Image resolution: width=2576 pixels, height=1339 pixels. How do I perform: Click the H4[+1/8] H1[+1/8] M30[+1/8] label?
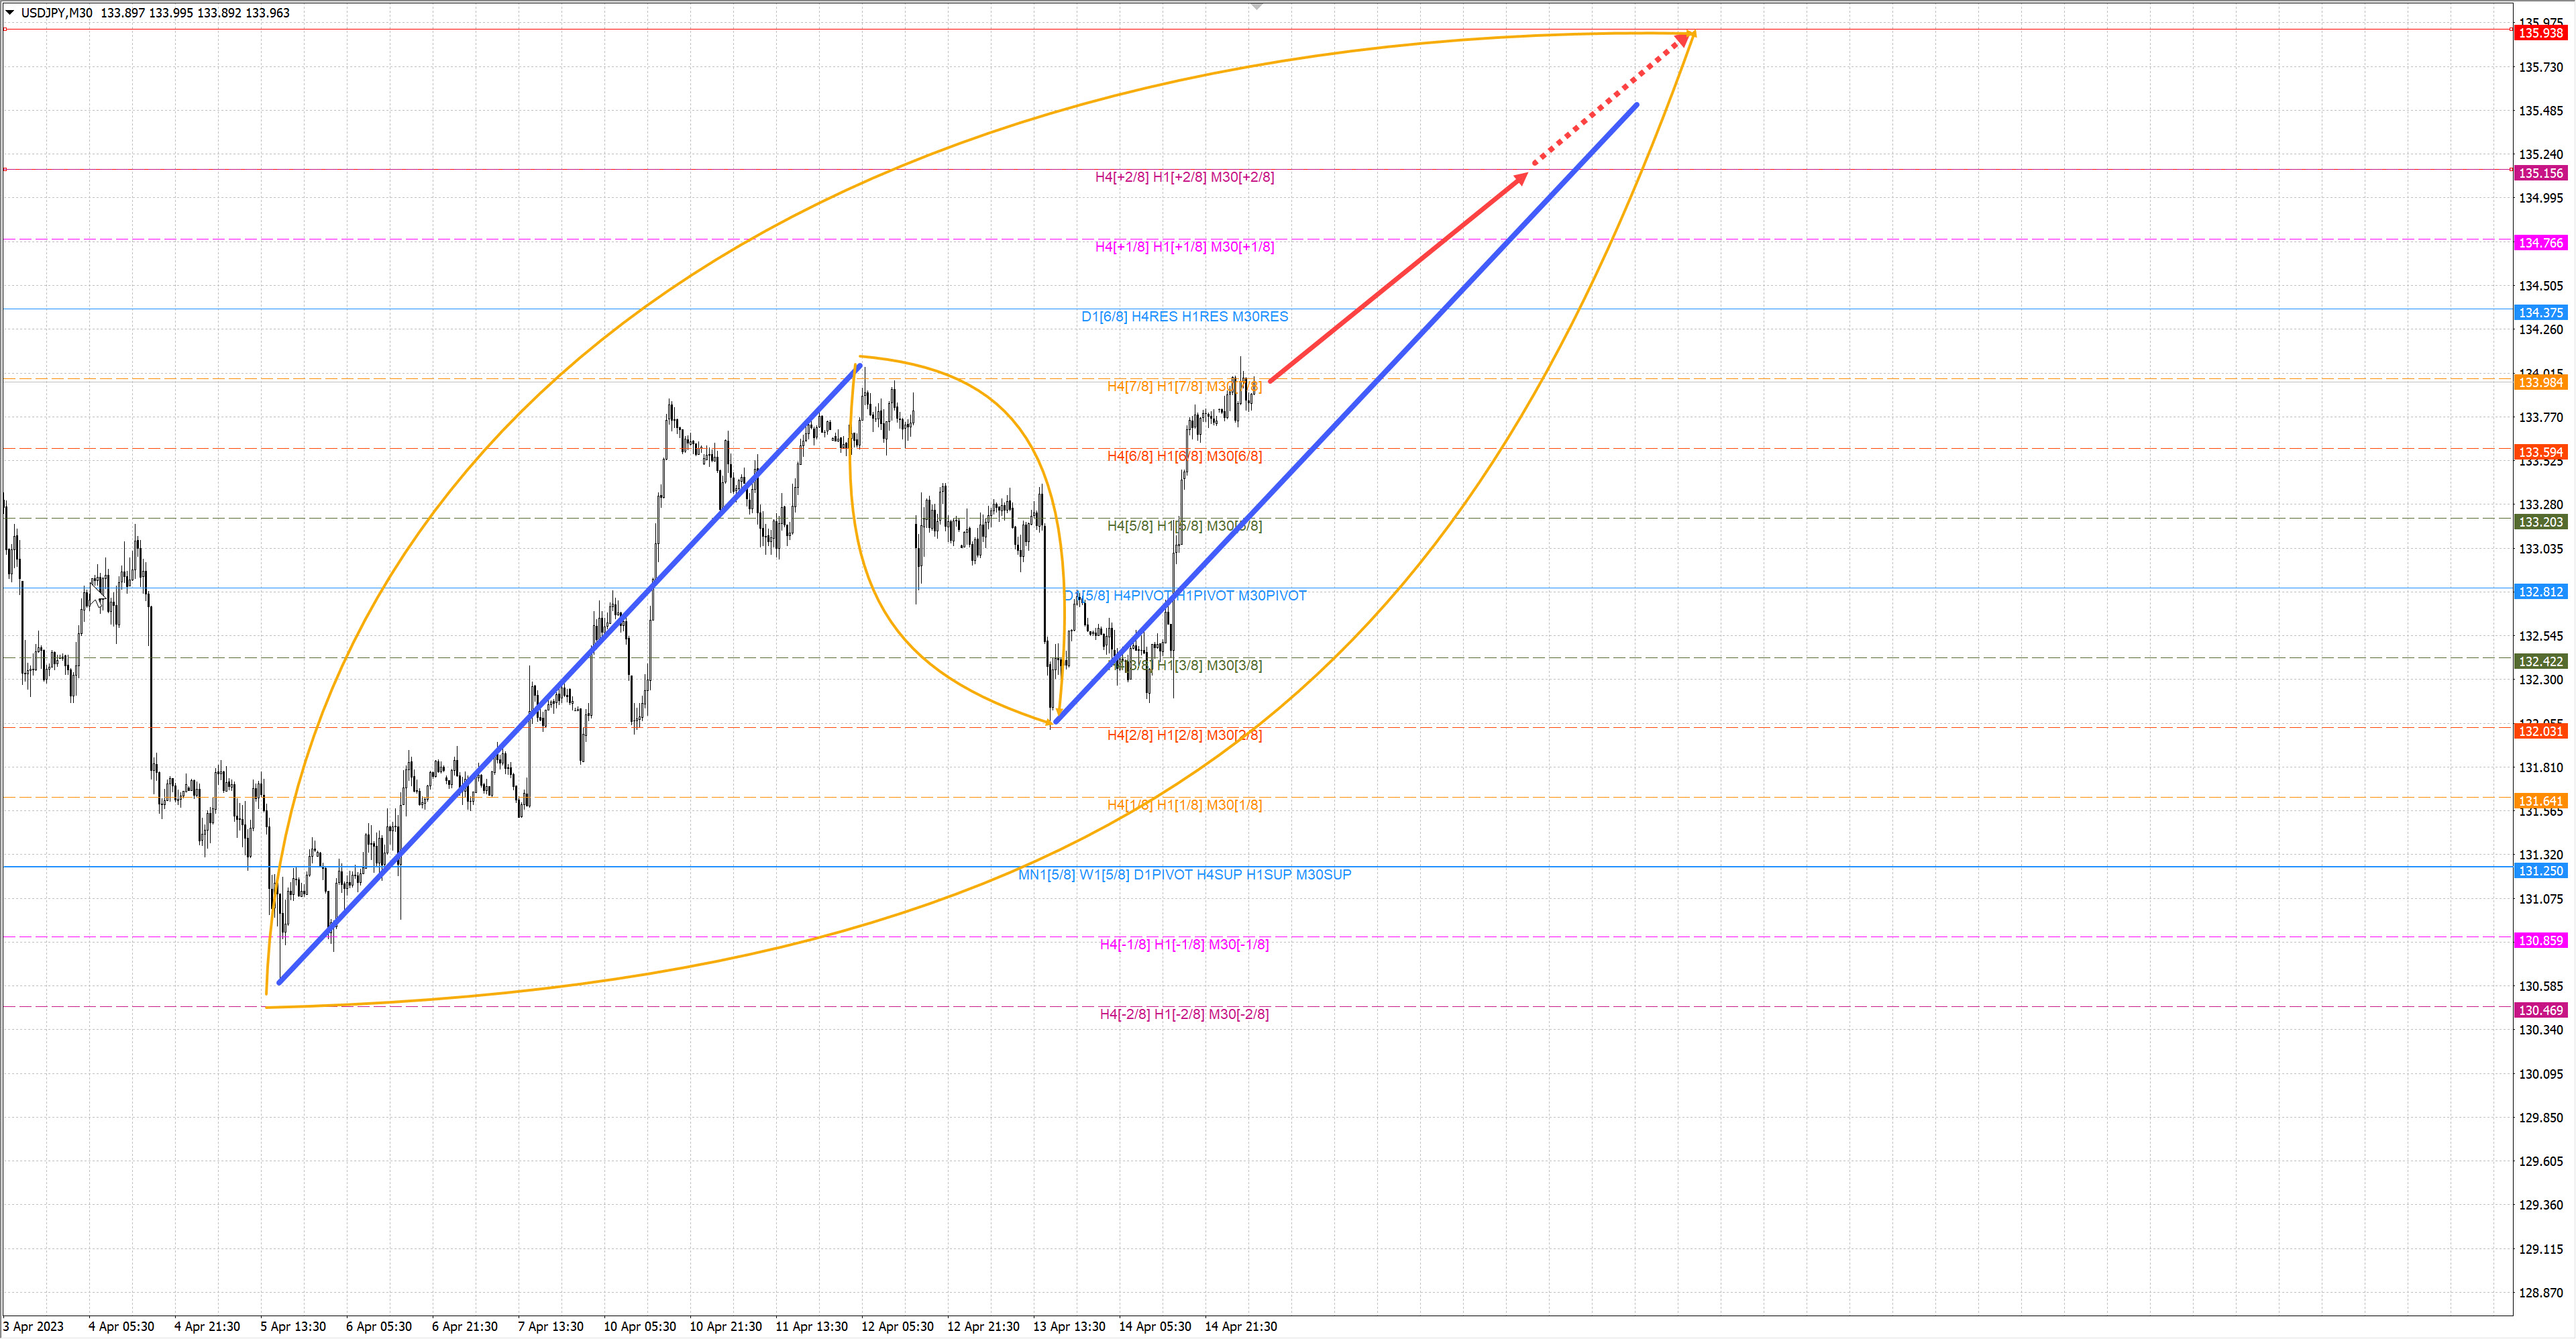(1184, 247)
